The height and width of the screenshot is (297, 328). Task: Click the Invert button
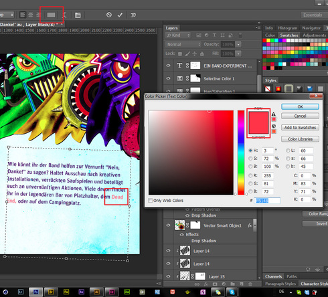[315, 223]
